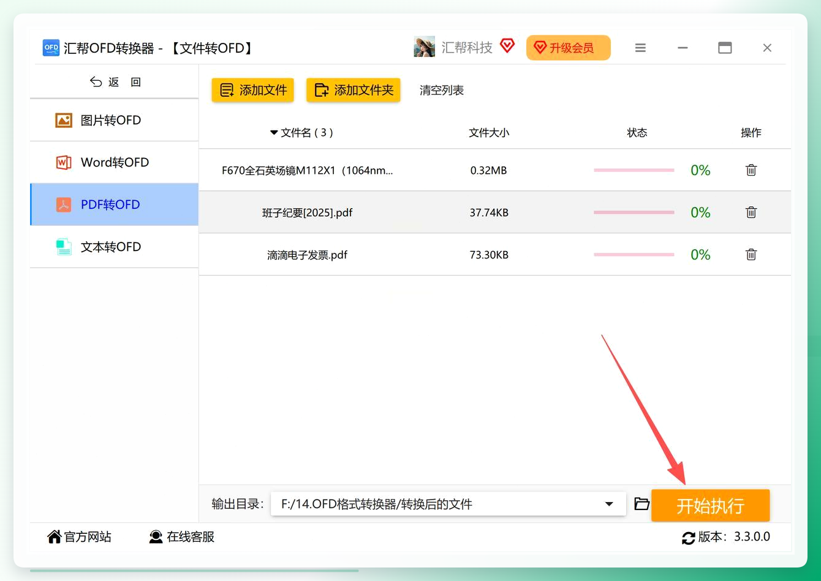
Task: Check version update refresh icon
Action: click(x=689, y=538)
